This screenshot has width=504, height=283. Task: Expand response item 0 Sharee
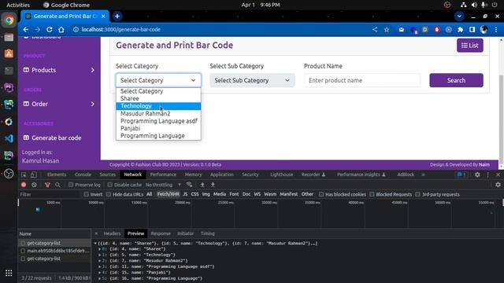pos(100,249)
